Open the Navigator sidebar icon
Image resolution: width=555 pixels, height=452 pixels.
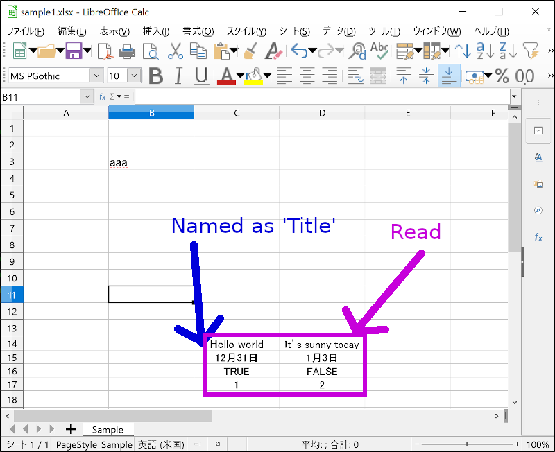pyautogui.click(x=538, y=210)
